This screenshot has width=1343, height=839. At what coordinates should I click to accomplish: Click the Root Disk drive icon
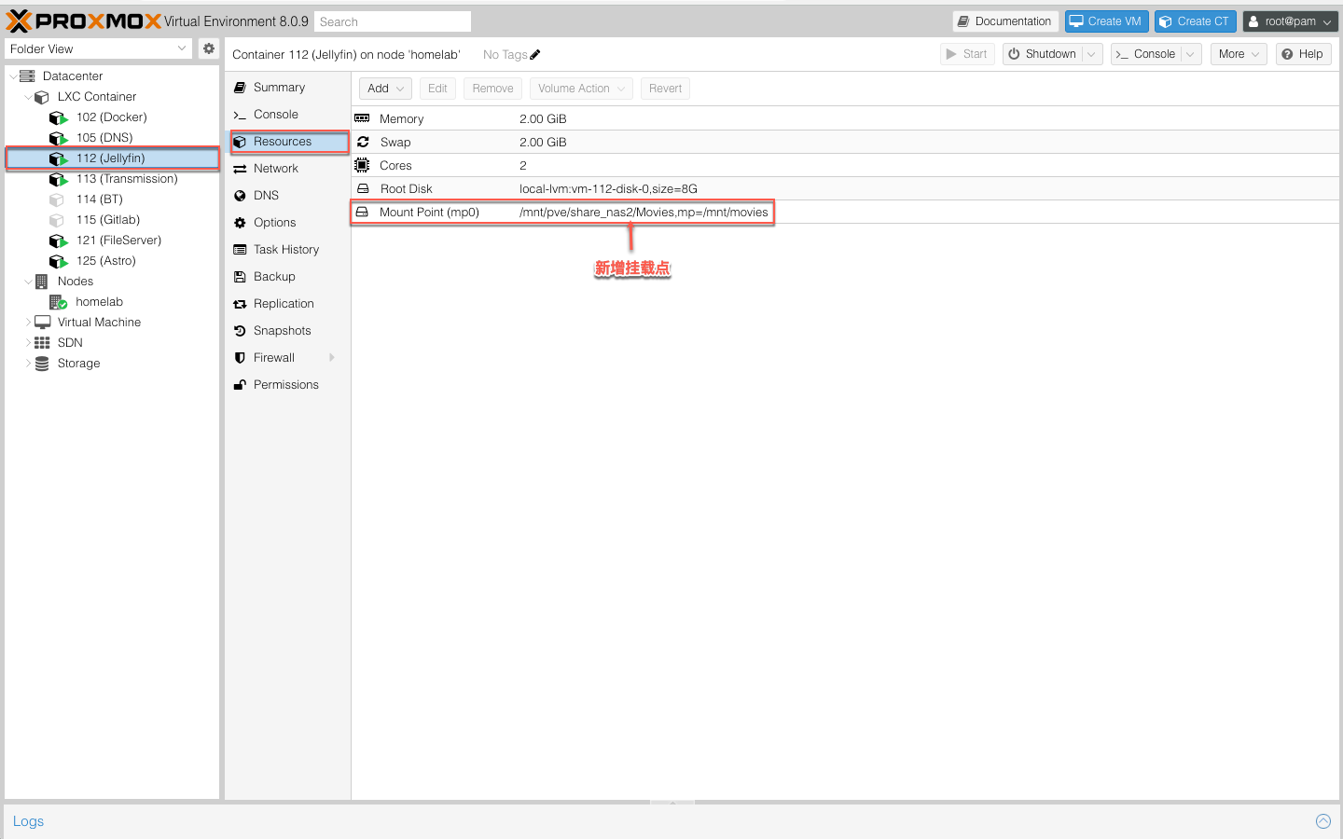point(363,188)
